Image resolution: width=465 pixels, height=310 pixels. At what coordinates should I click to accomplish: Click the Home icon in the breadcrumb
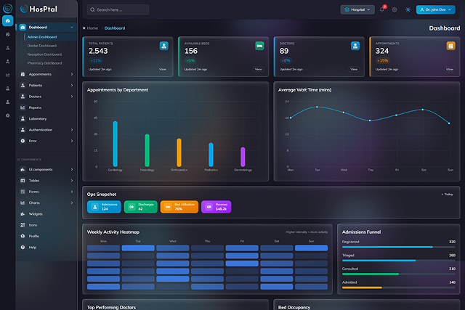[84, 28]
